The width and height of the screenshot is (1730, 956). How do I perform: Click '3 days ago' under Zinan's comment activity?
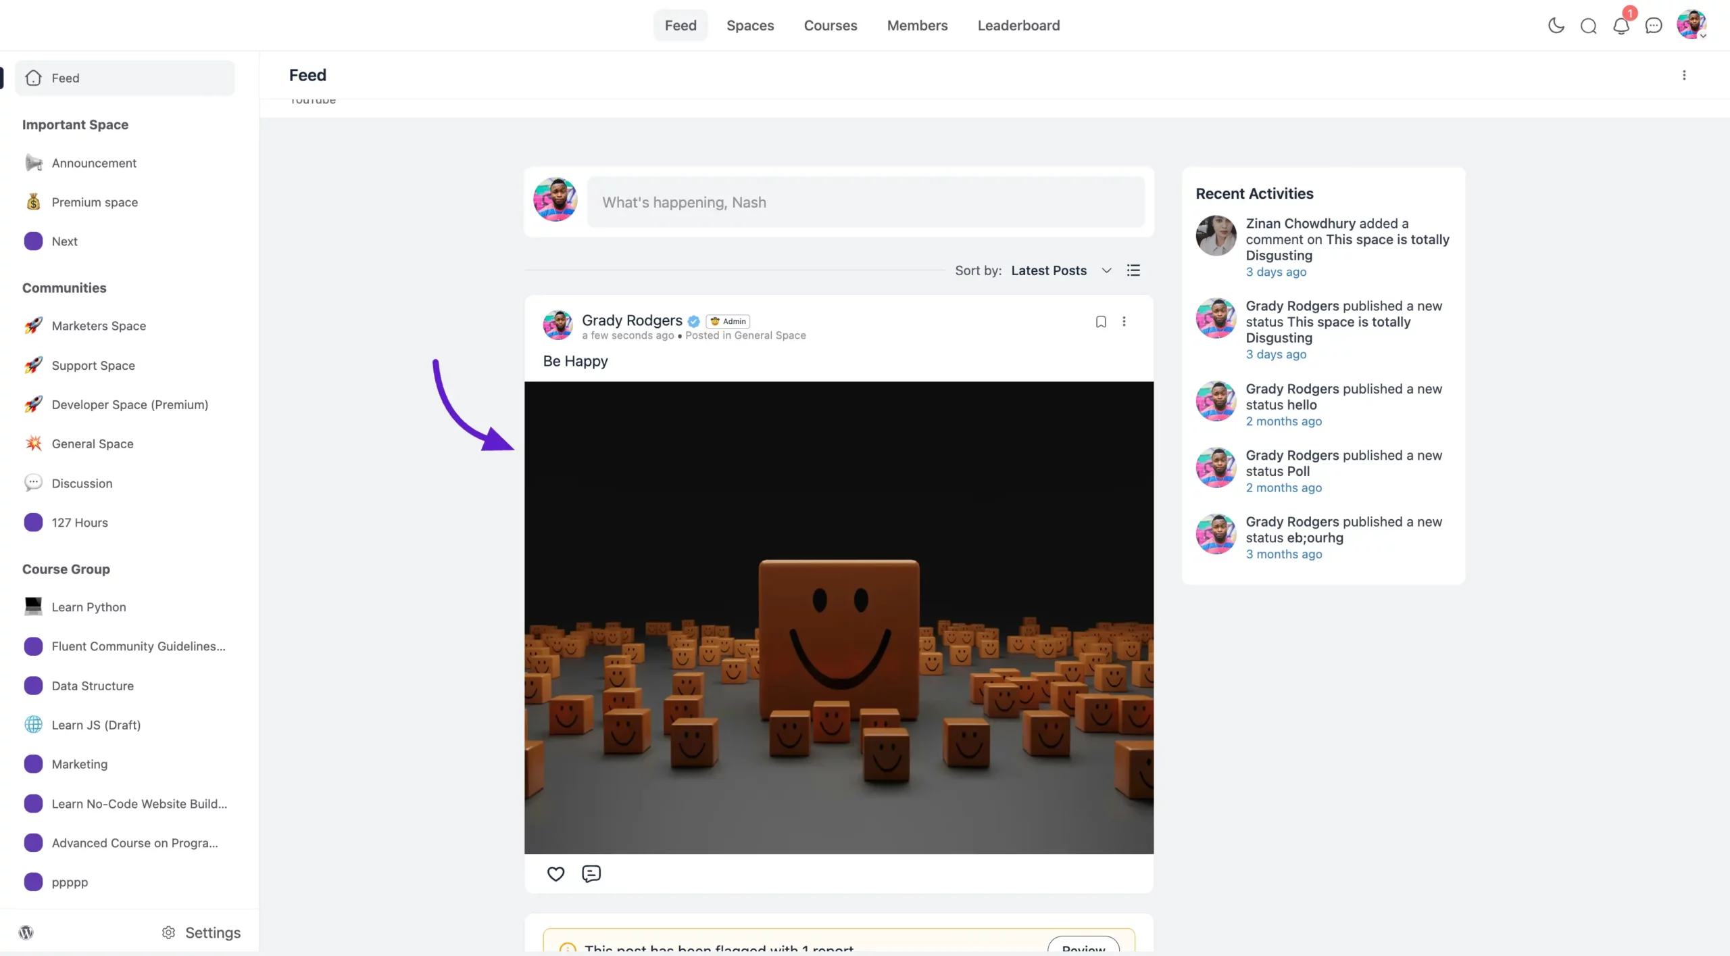coord(1276,272)
